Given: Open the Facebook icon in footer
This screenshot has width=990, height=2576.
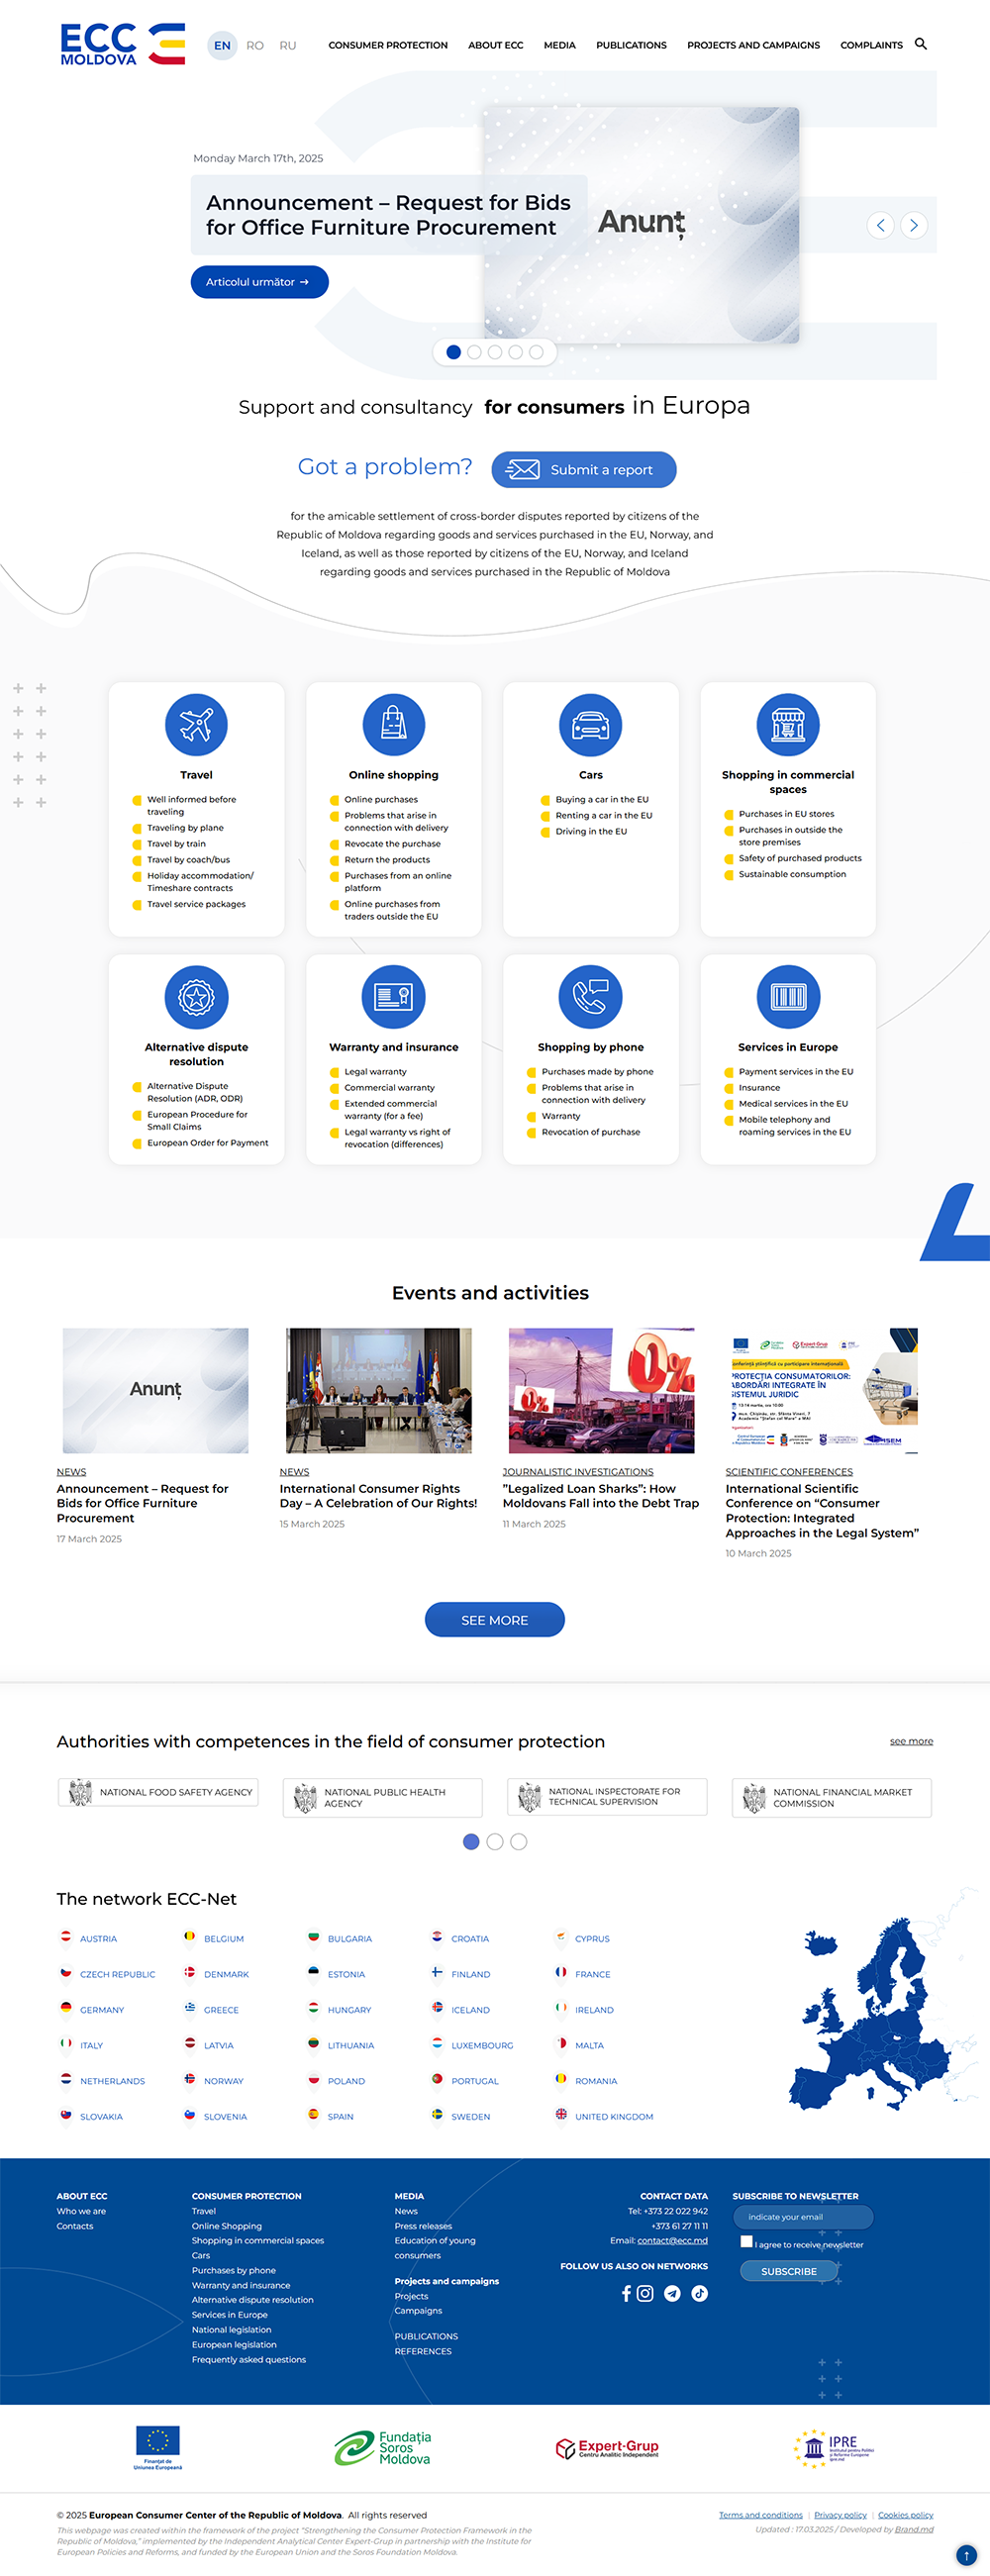Looking at the screenshot, I should click(626, 2293).
